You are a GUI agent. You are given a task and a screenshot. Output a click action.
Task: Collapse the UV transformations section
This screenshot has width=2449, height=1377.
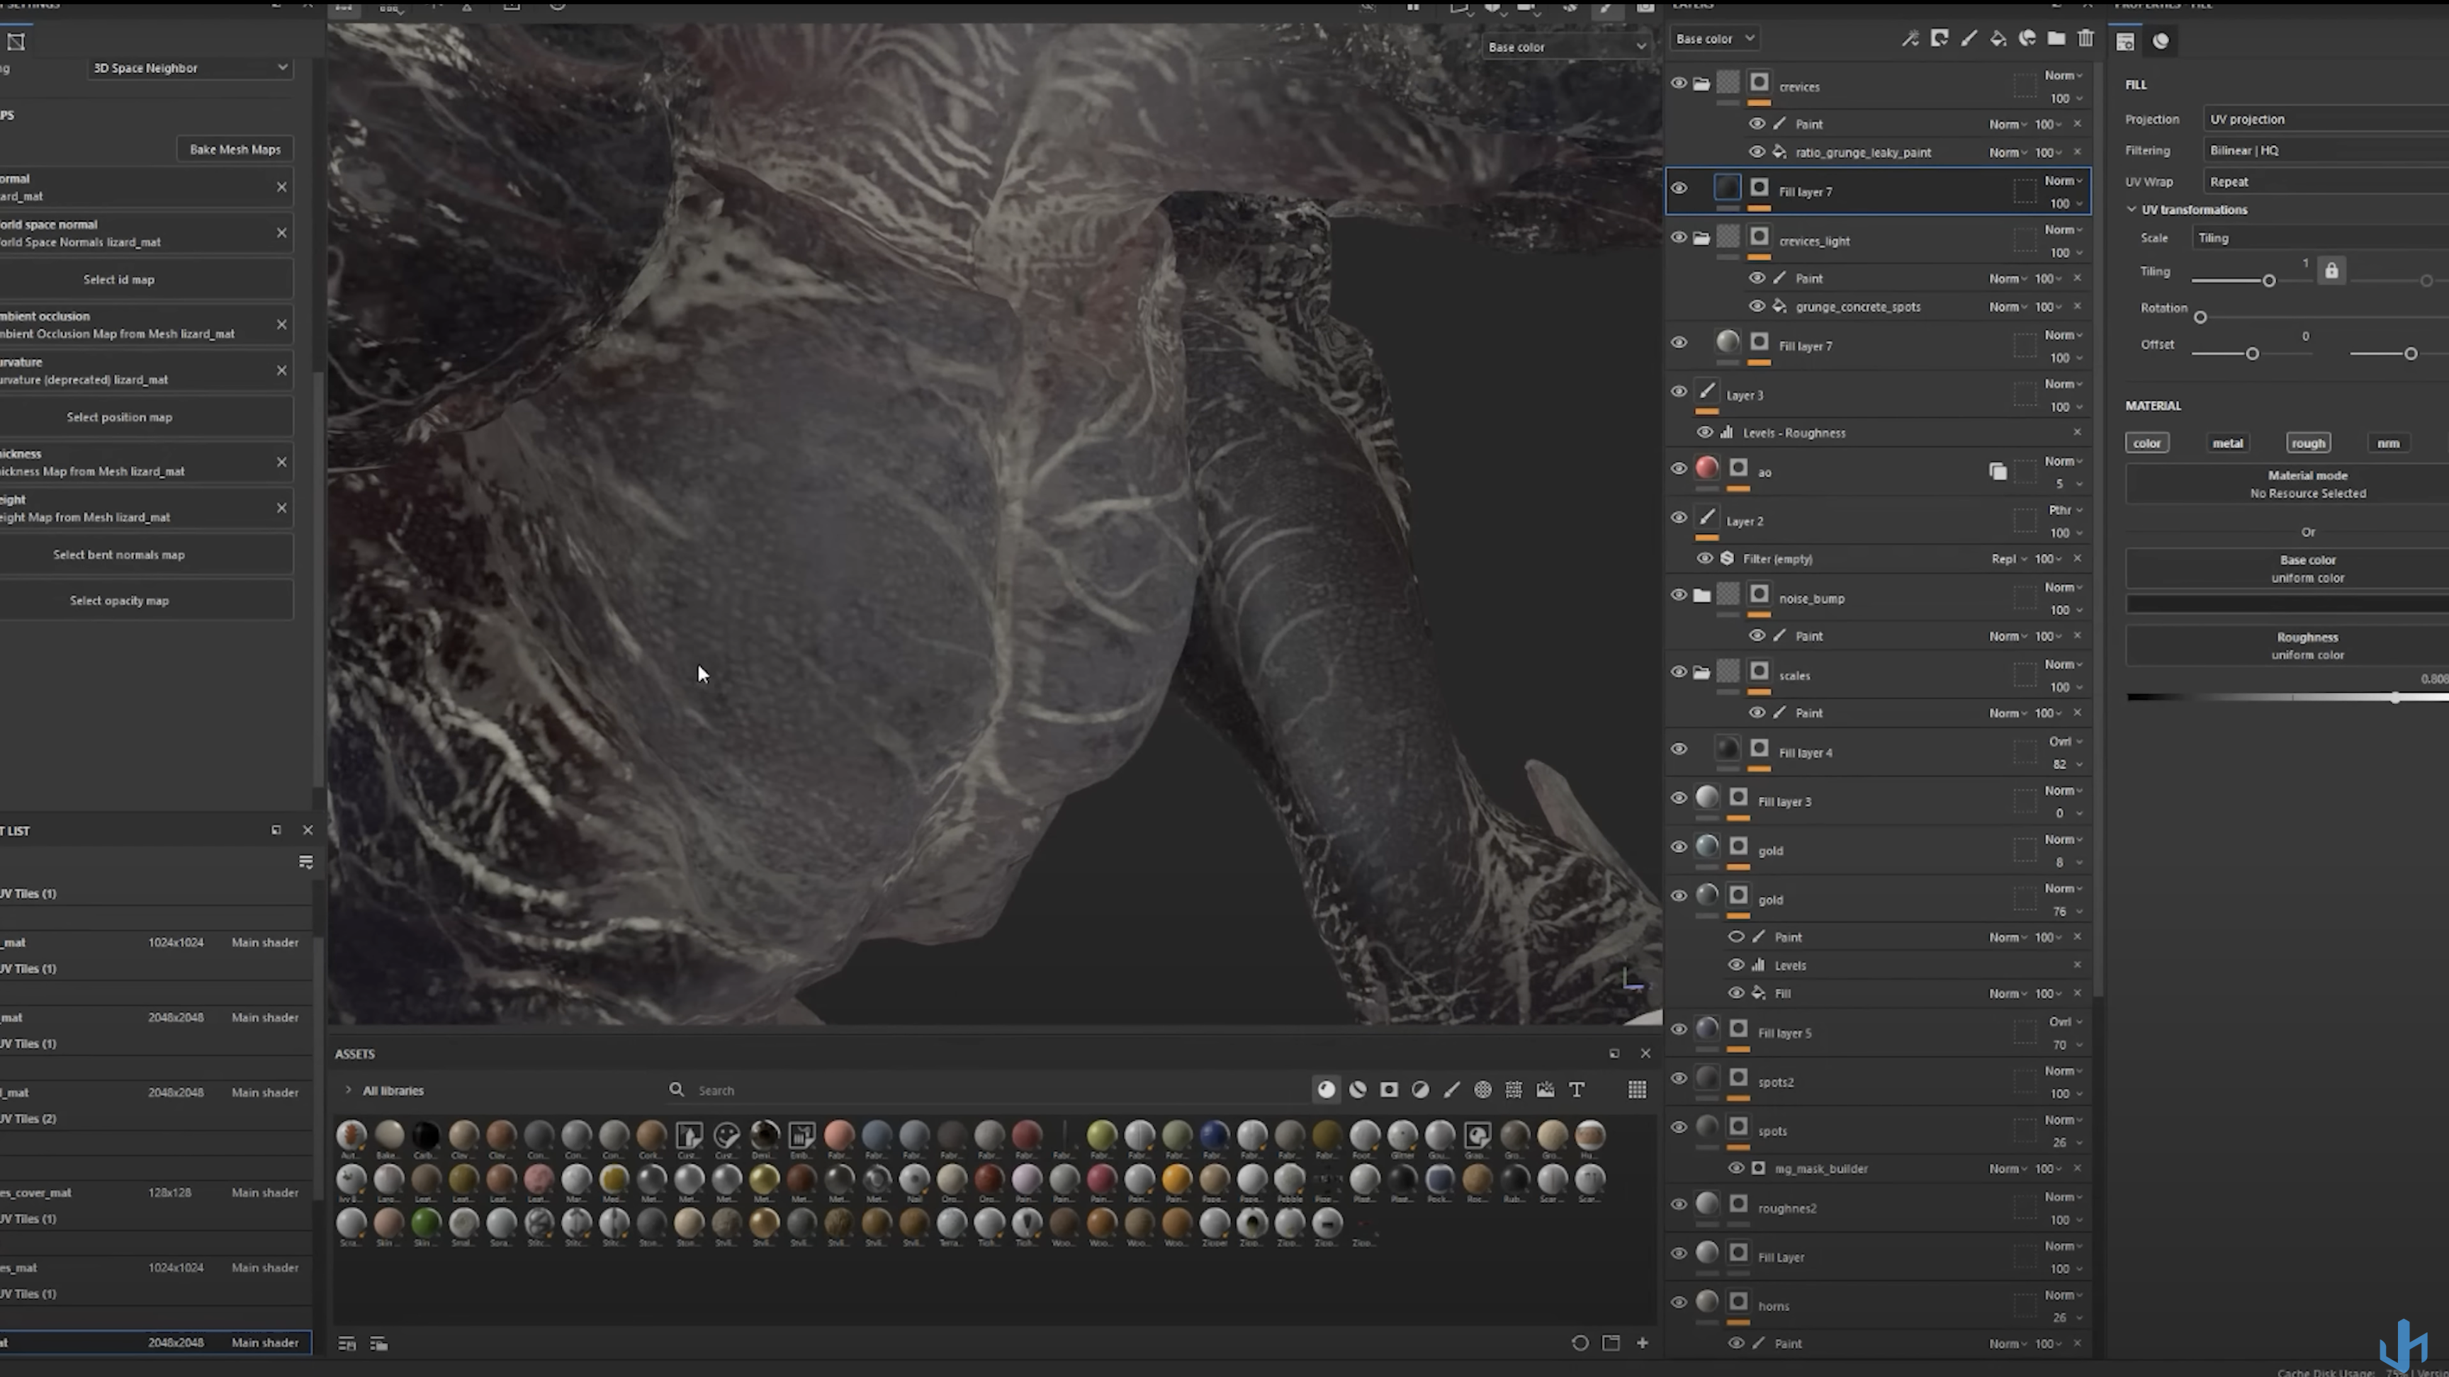click(x=2132, y=209)
